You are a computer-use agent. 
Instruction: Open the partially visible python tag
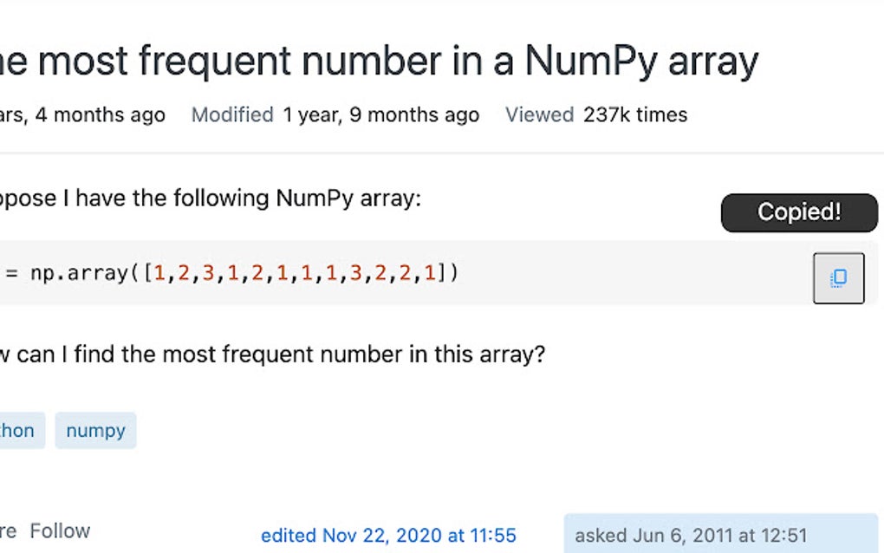pyautogui.click(x=17, y=431)
